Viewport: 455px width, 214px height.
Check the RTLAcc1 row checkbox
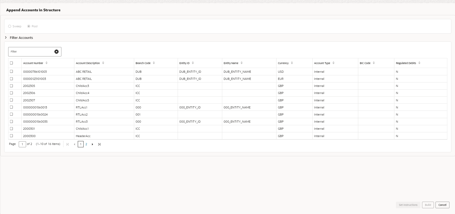point(11,107)
